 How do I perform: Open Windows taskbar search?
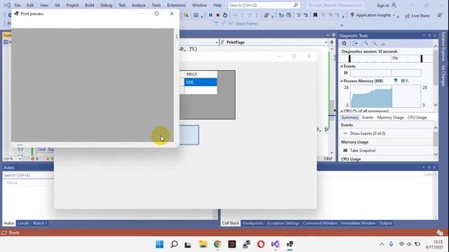click(174, 244)
